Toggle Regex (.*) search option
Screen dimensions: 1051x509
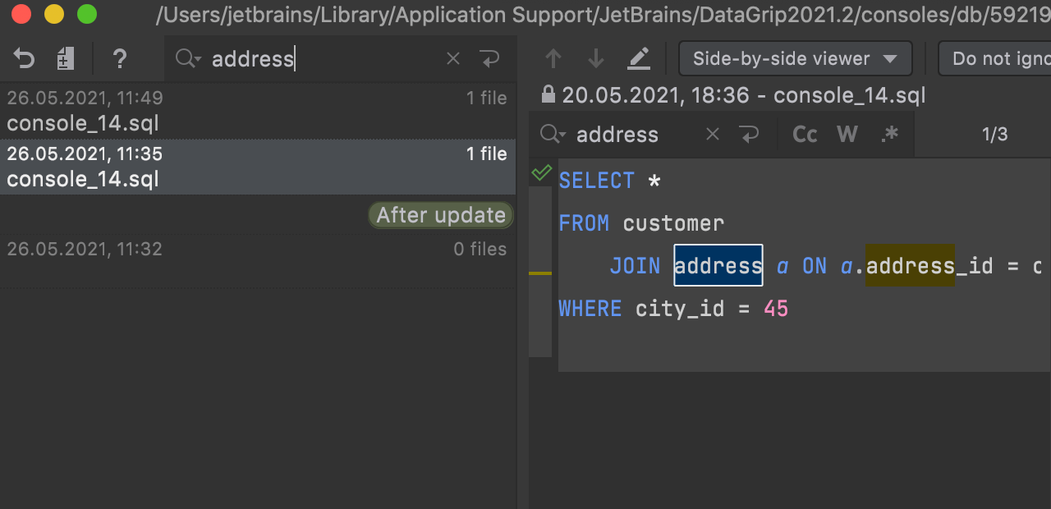890,135
